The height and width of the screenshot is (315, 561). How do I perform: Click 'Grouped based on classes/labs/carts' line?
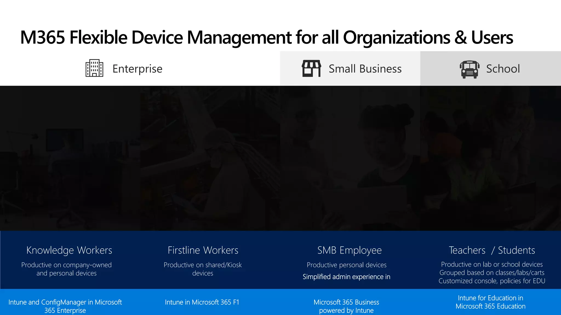click(x=492, y=273)
